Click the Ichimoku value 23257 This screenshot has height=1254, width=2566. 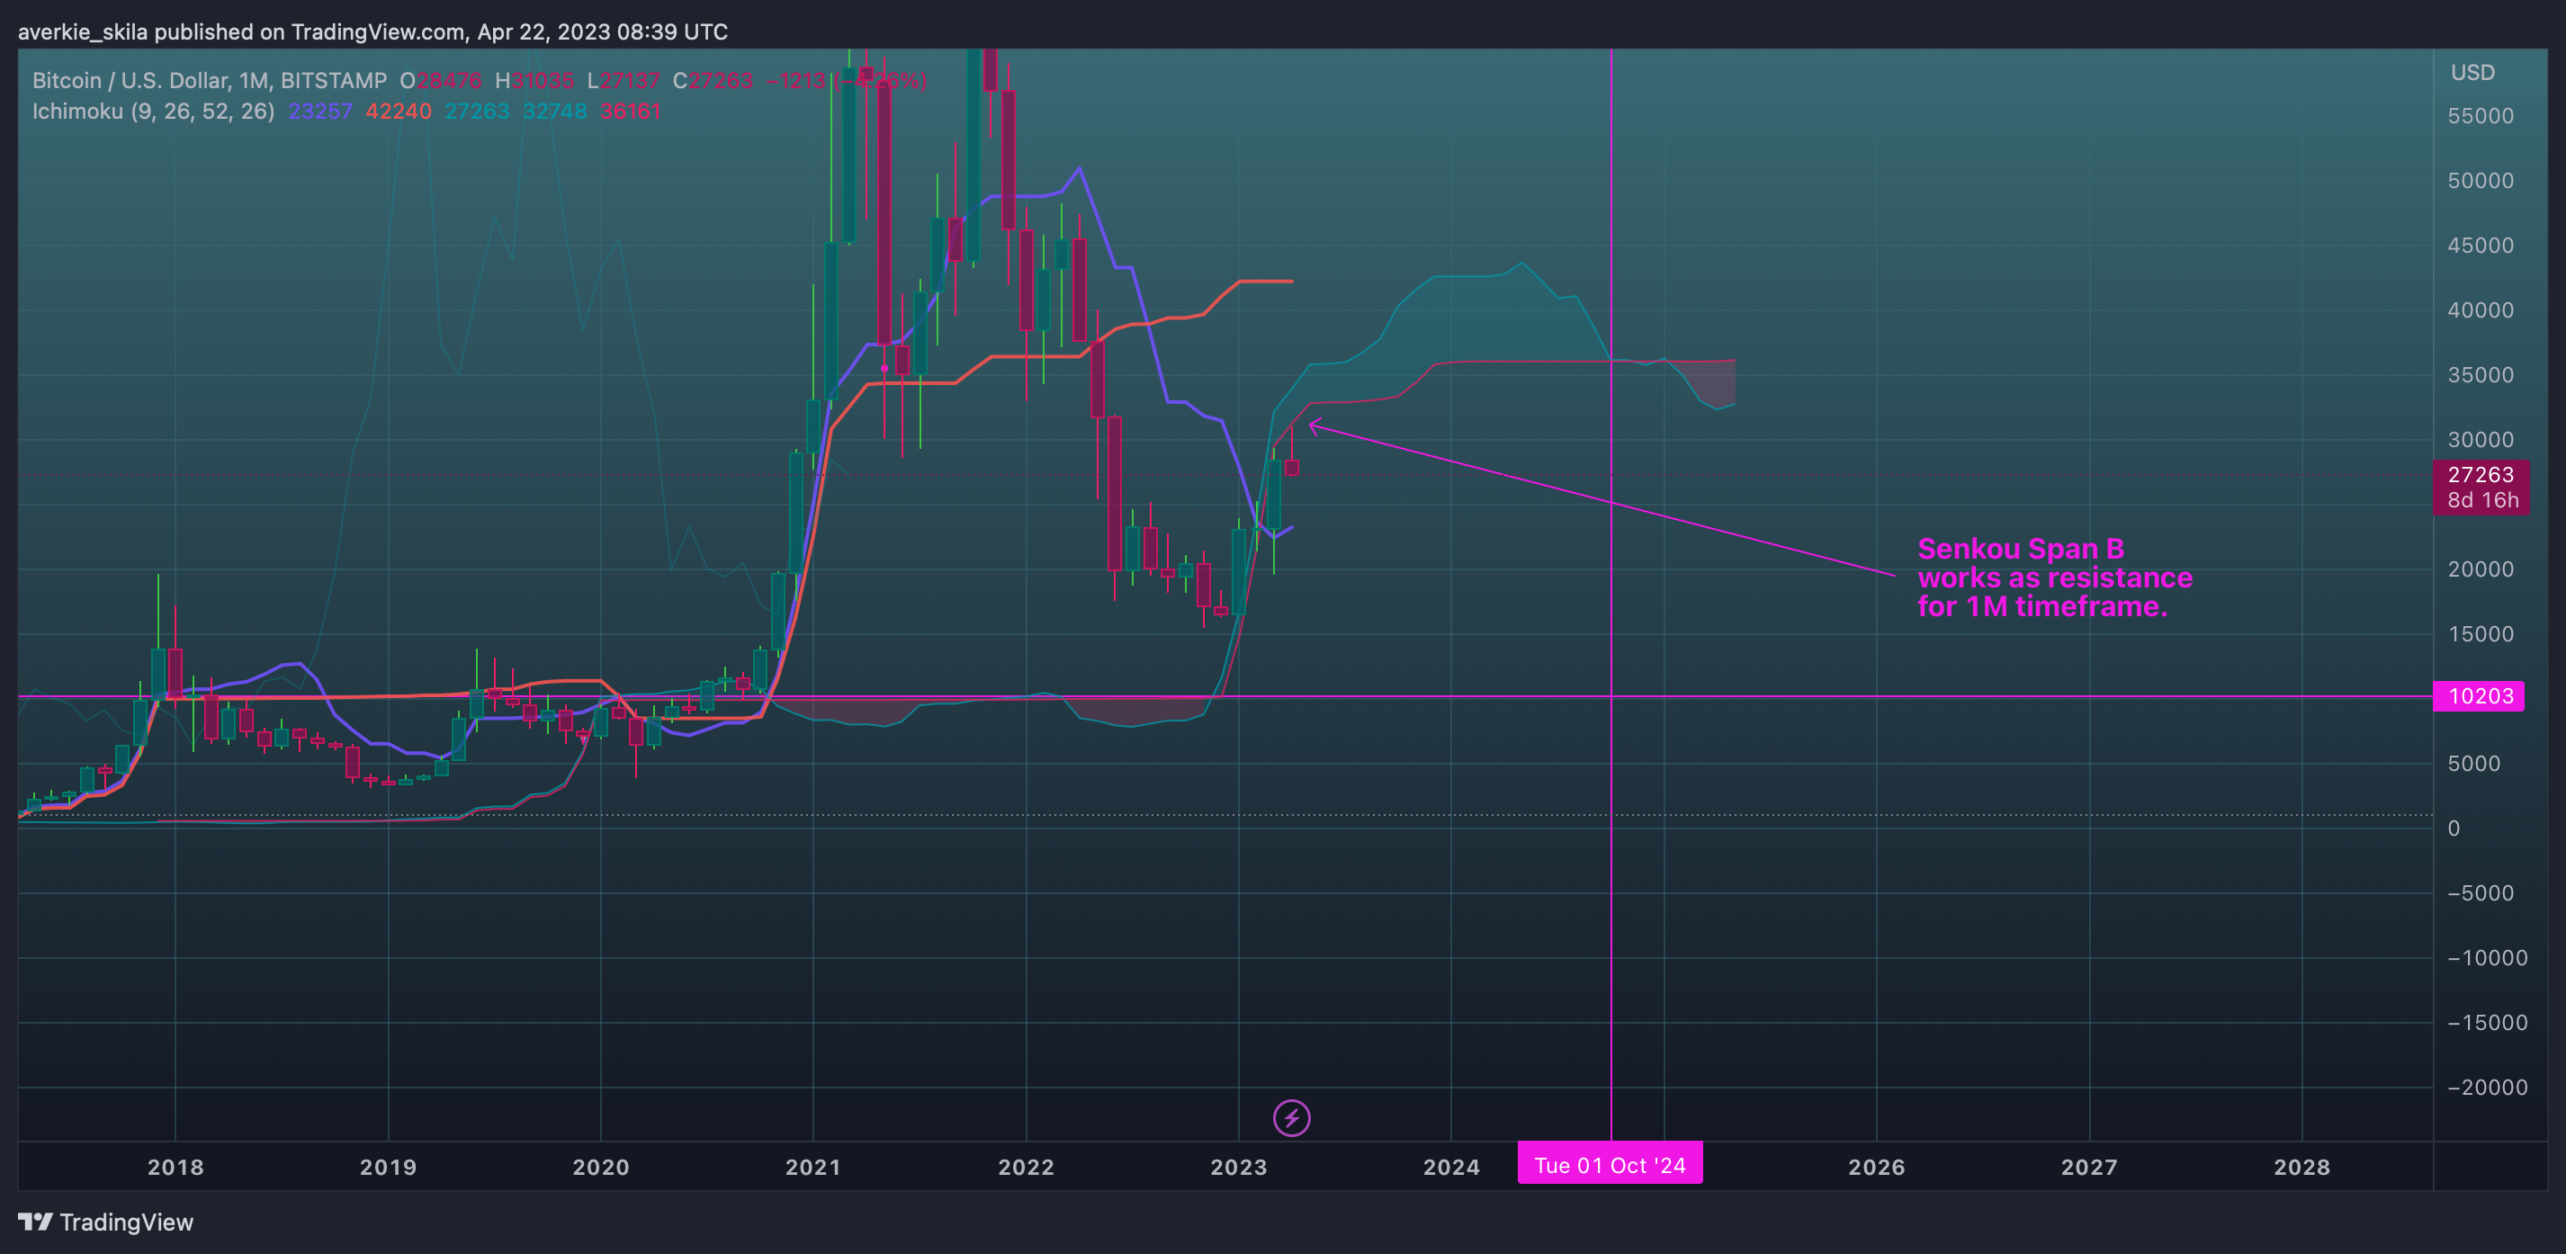click(x=319, y=112)
